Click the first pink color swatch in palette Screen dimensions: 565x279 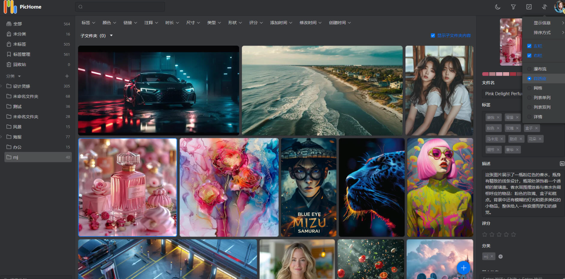485,74
